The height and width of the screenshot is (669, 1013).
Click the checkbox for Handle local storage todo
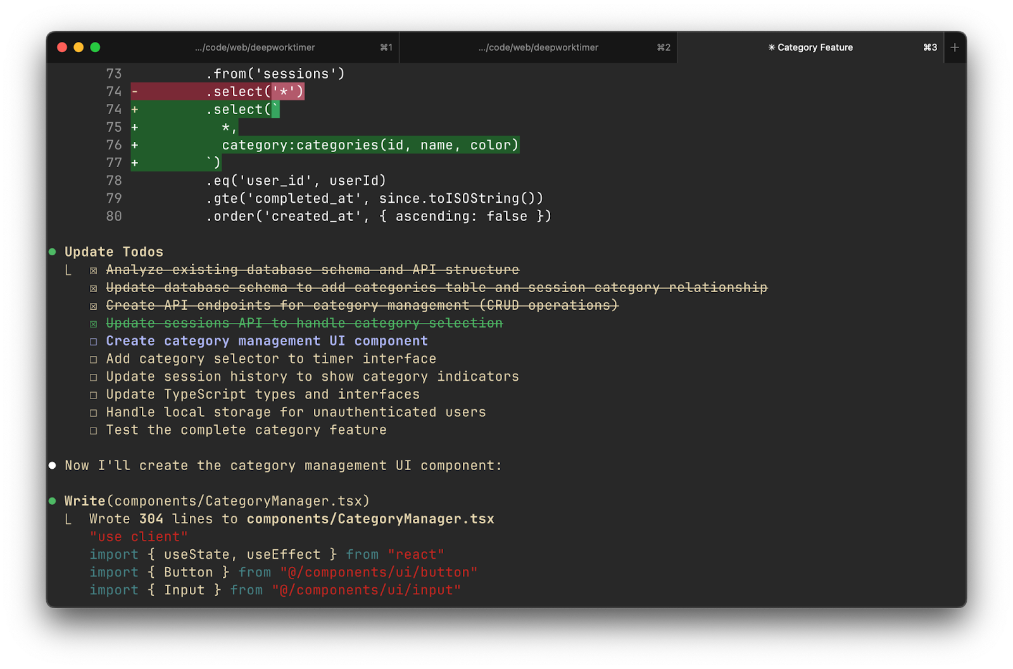tap(94, 412)
